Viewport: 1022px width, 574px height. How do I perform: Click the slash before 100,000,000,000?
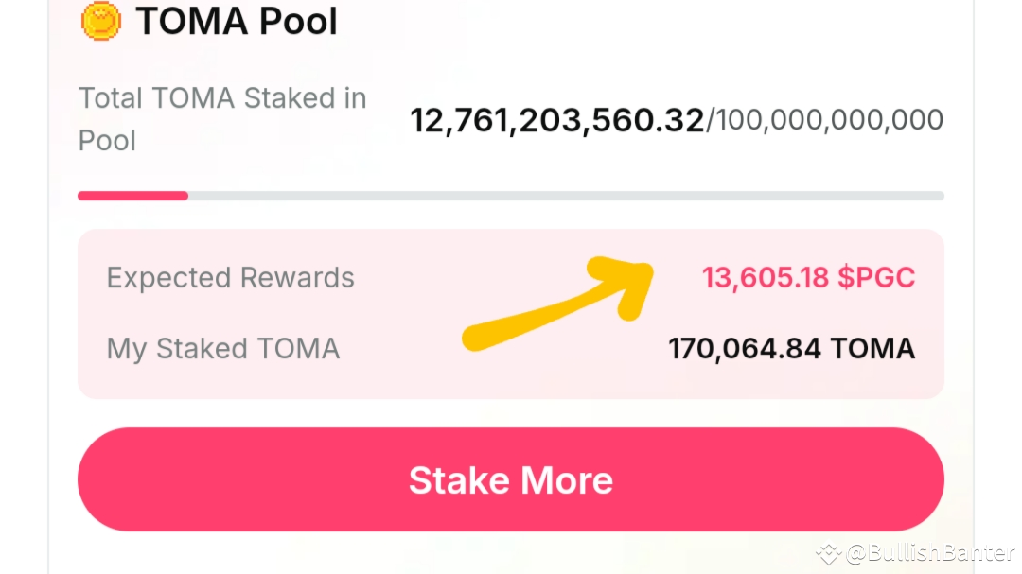coord(711,121)
